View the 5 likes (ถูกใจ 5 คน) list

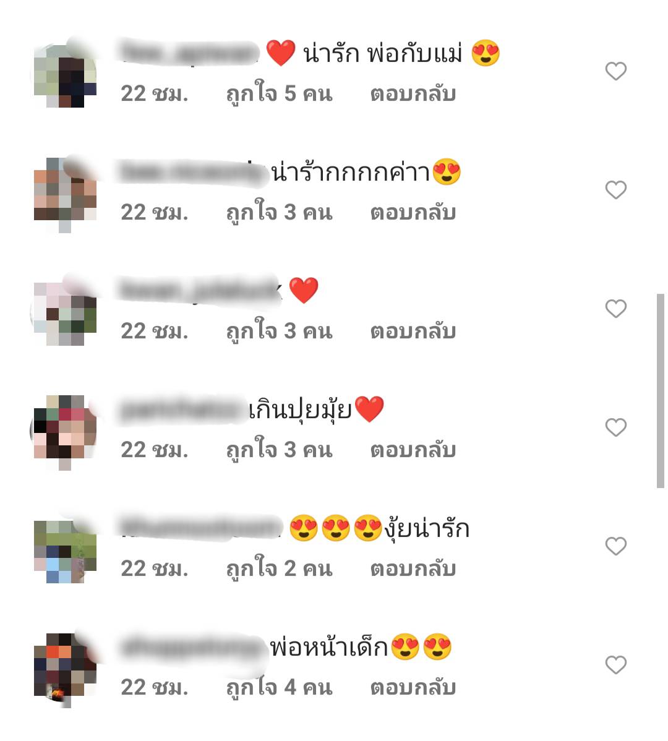(x=279, y=93)
